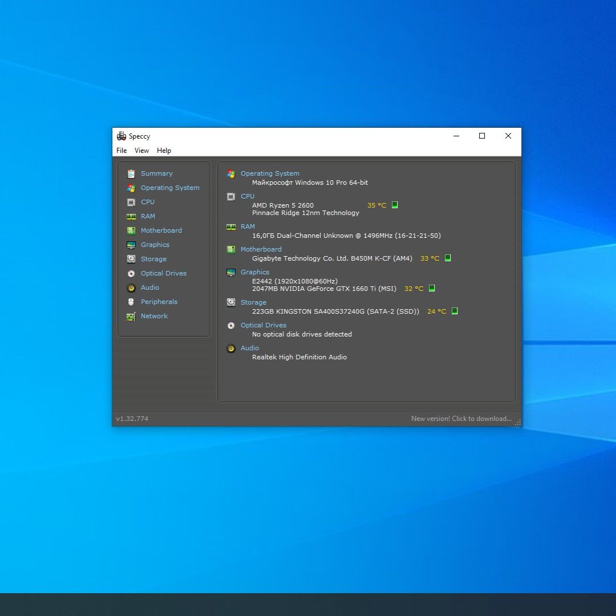This screenshot has height=616, width=616.
Task: Click the Optical Drives icon in summary panel
Action: pyautogui.click(x=231, y=325)
